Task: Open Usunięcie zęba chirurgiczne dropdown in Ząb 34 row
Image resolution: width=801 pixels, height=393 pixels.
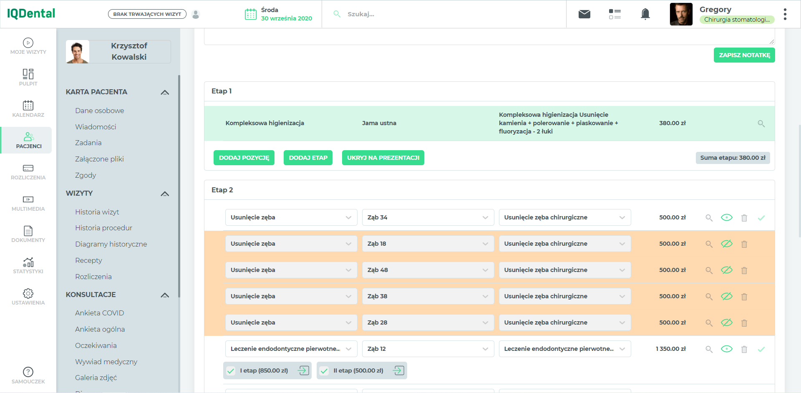Action: [565, 217]
